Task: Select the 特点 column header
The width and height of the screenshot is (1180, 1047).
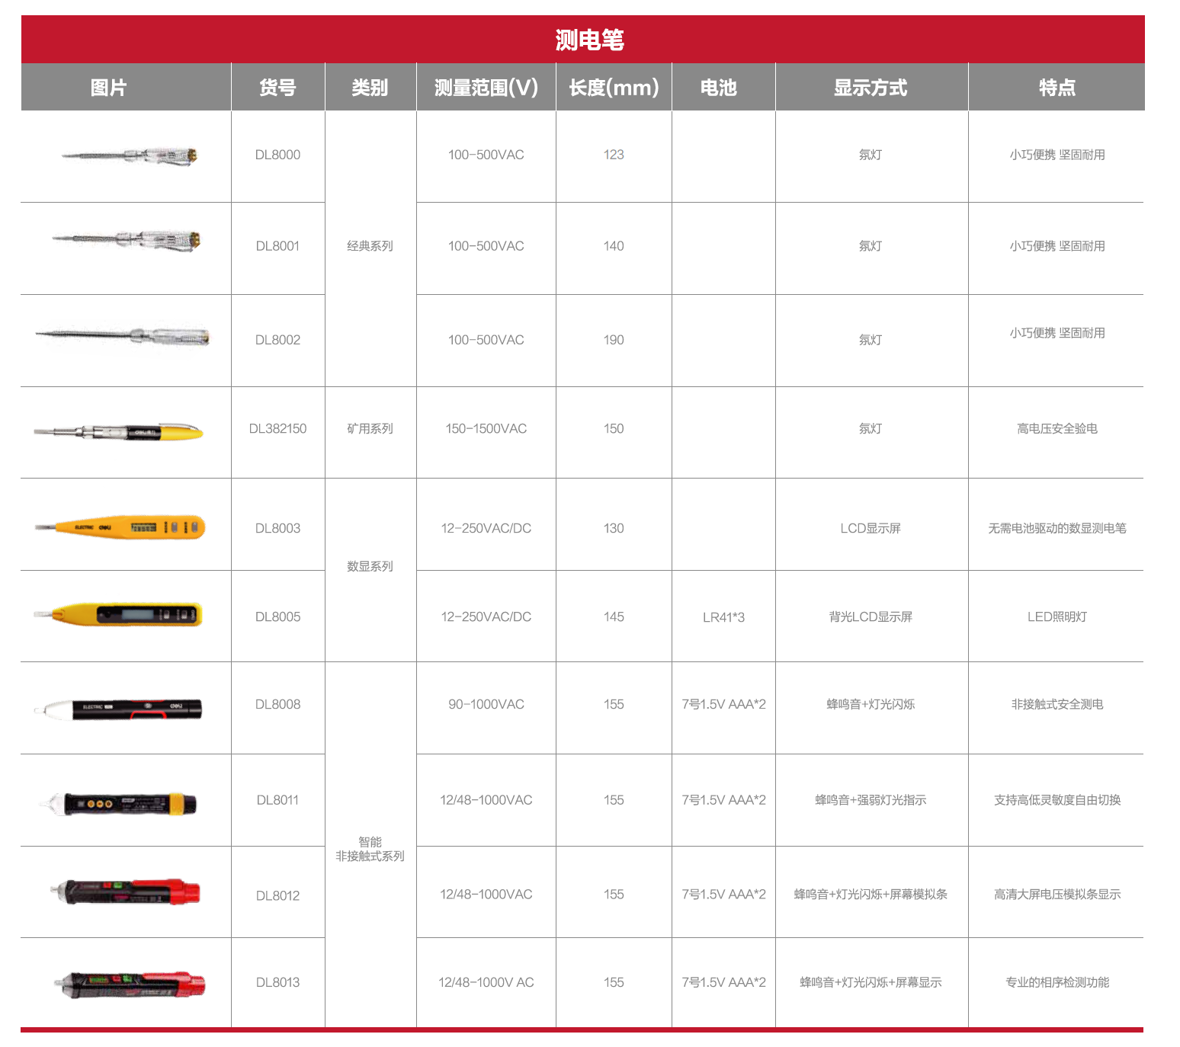Action: [x=1057, y=88]
